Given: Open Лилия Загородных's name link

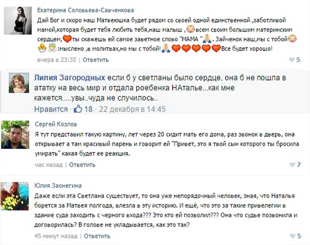Looking at the screenshot, I should pos(70,78).
